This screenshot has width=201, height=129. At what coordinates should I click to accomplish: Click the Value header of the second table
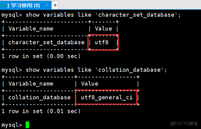click(90, 83)
